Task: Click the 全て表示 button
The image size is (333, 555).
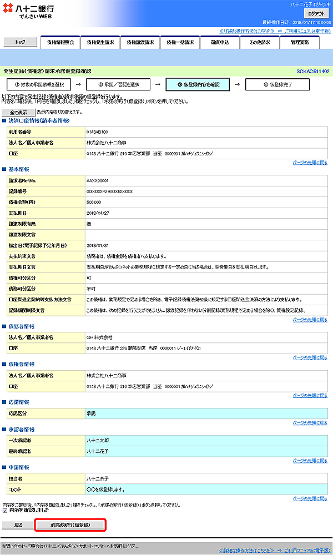Action: coord(18,113)
